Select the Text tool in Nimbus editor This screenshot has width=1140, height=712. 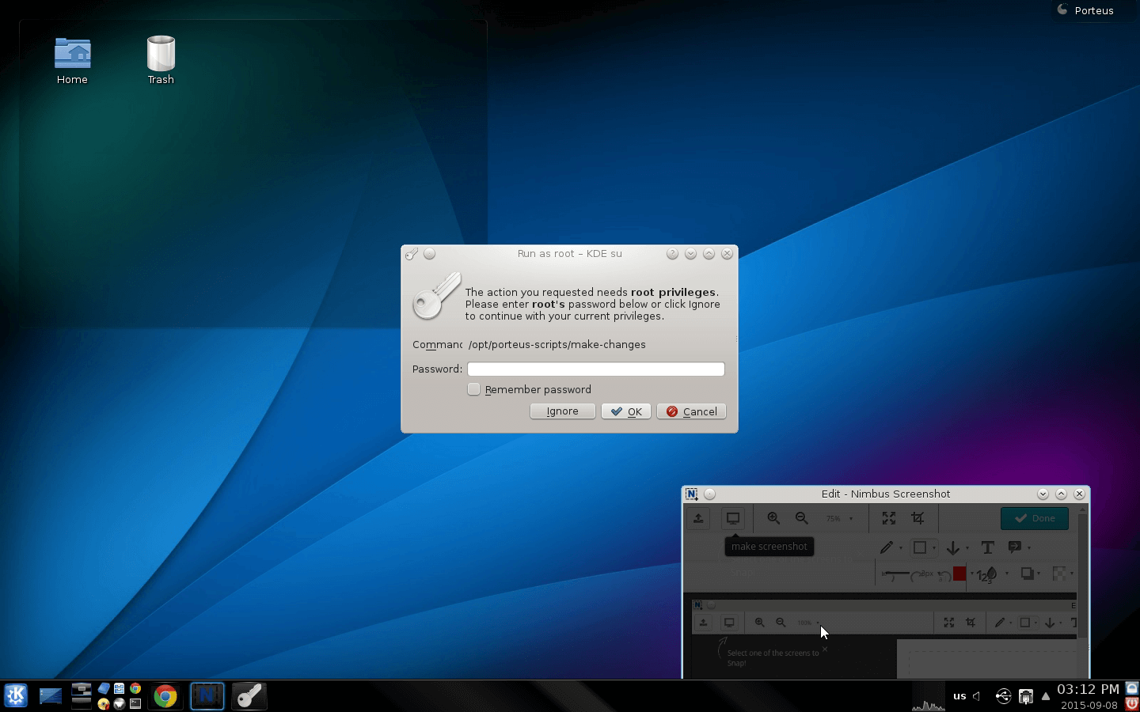point(987,547)
